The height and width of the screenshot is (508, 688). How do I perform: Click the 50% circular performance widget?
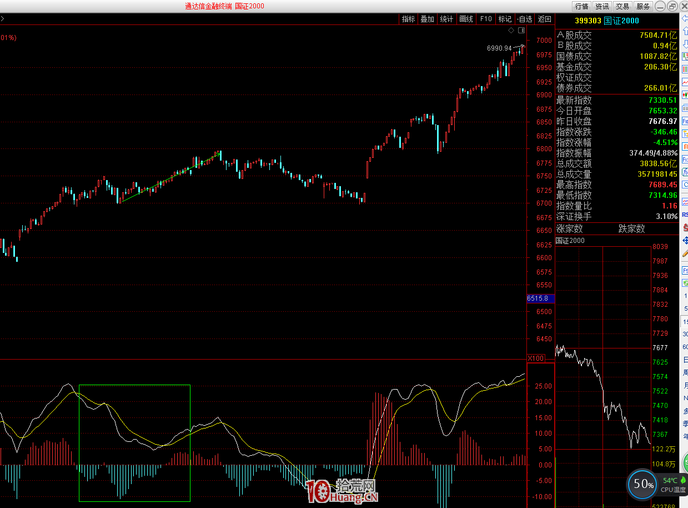click(643, 484)
